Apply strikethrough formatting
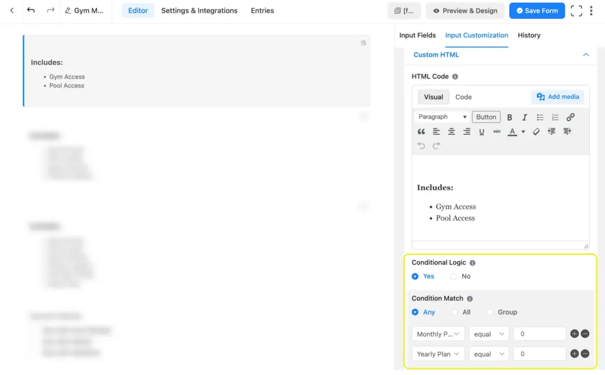The width and height of the screenshot is (605, 375). [497, 131]
